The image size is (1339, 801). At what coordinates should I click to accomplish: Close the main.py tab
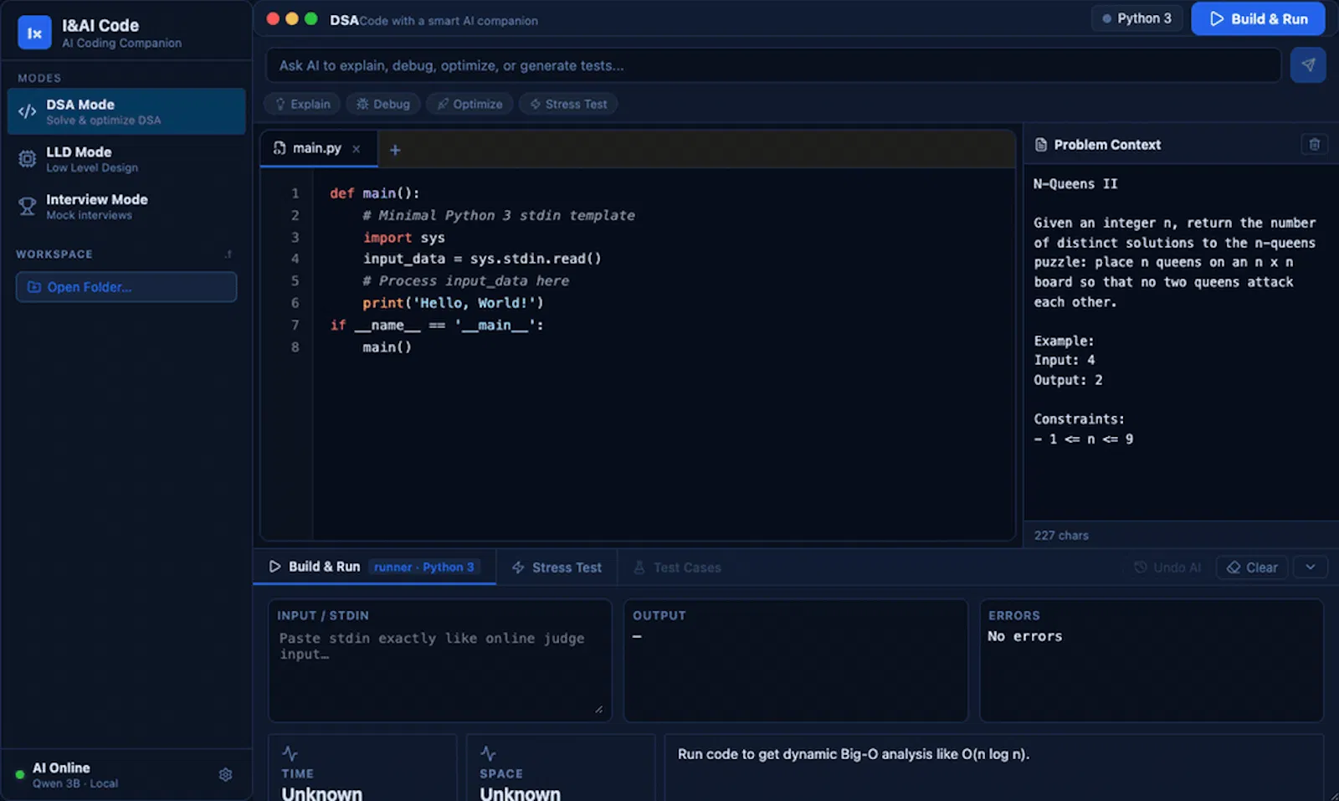[357, 149]
